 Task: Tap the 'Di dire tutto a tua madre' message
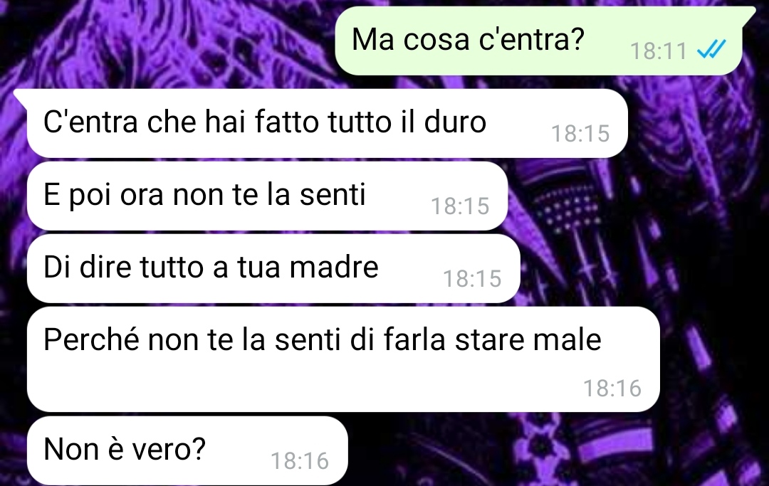(x=273, y=268)
